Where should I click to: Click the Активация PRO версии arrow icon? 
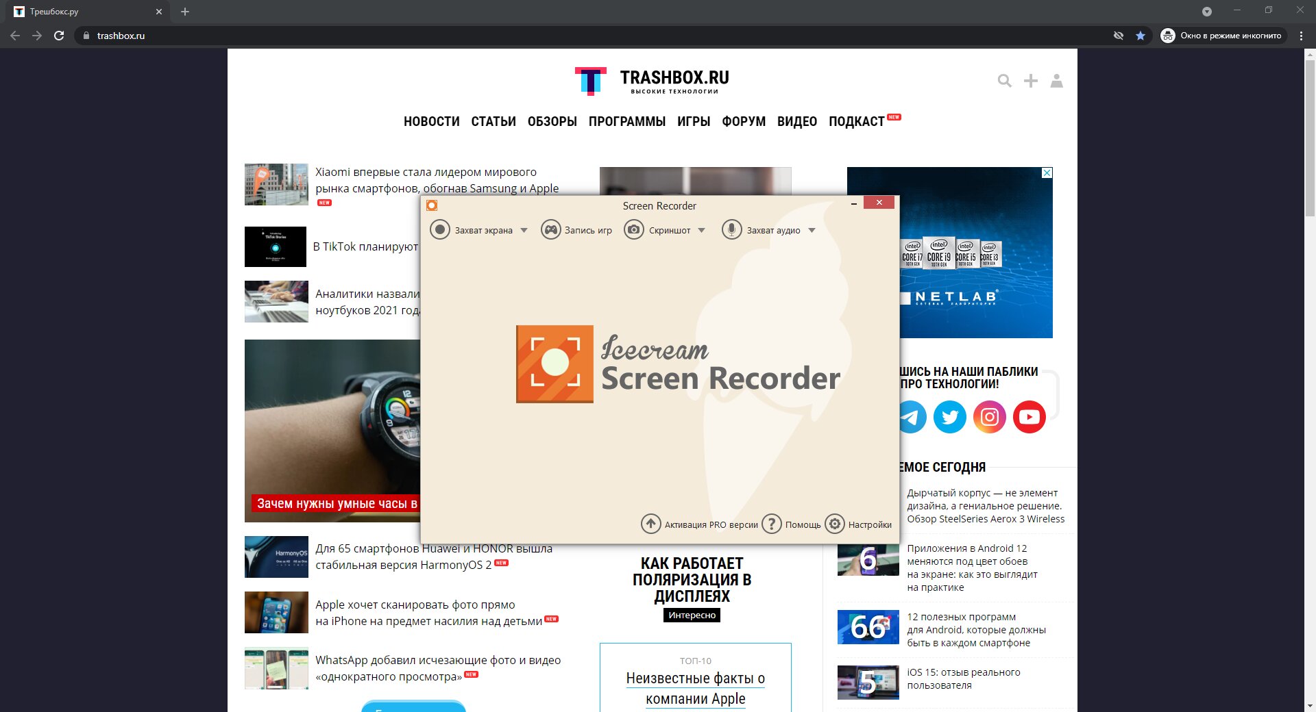click(650, 524)
